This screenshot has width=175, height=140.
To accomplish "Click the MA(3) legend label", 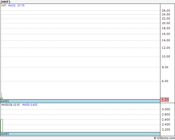I will tap(12, 6).
